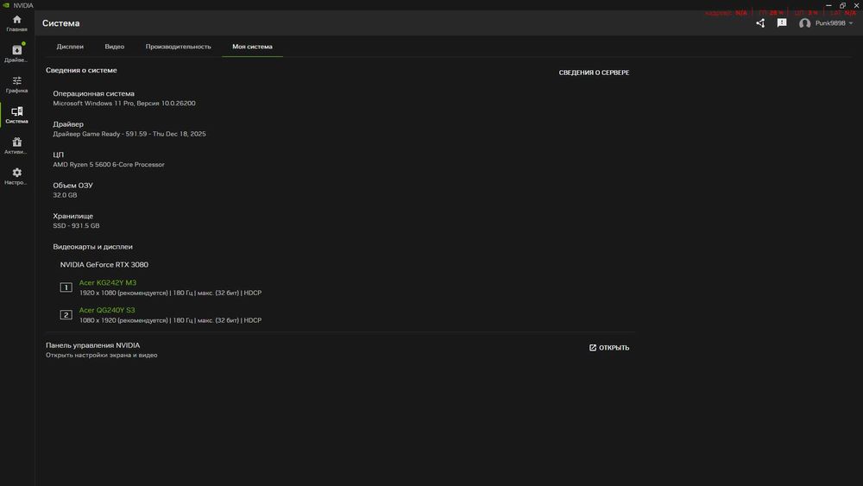Open the Драйверы section in sidebar
Image resolution: width=863 pixels, height=486 pixels.
(x=16, y=54)
